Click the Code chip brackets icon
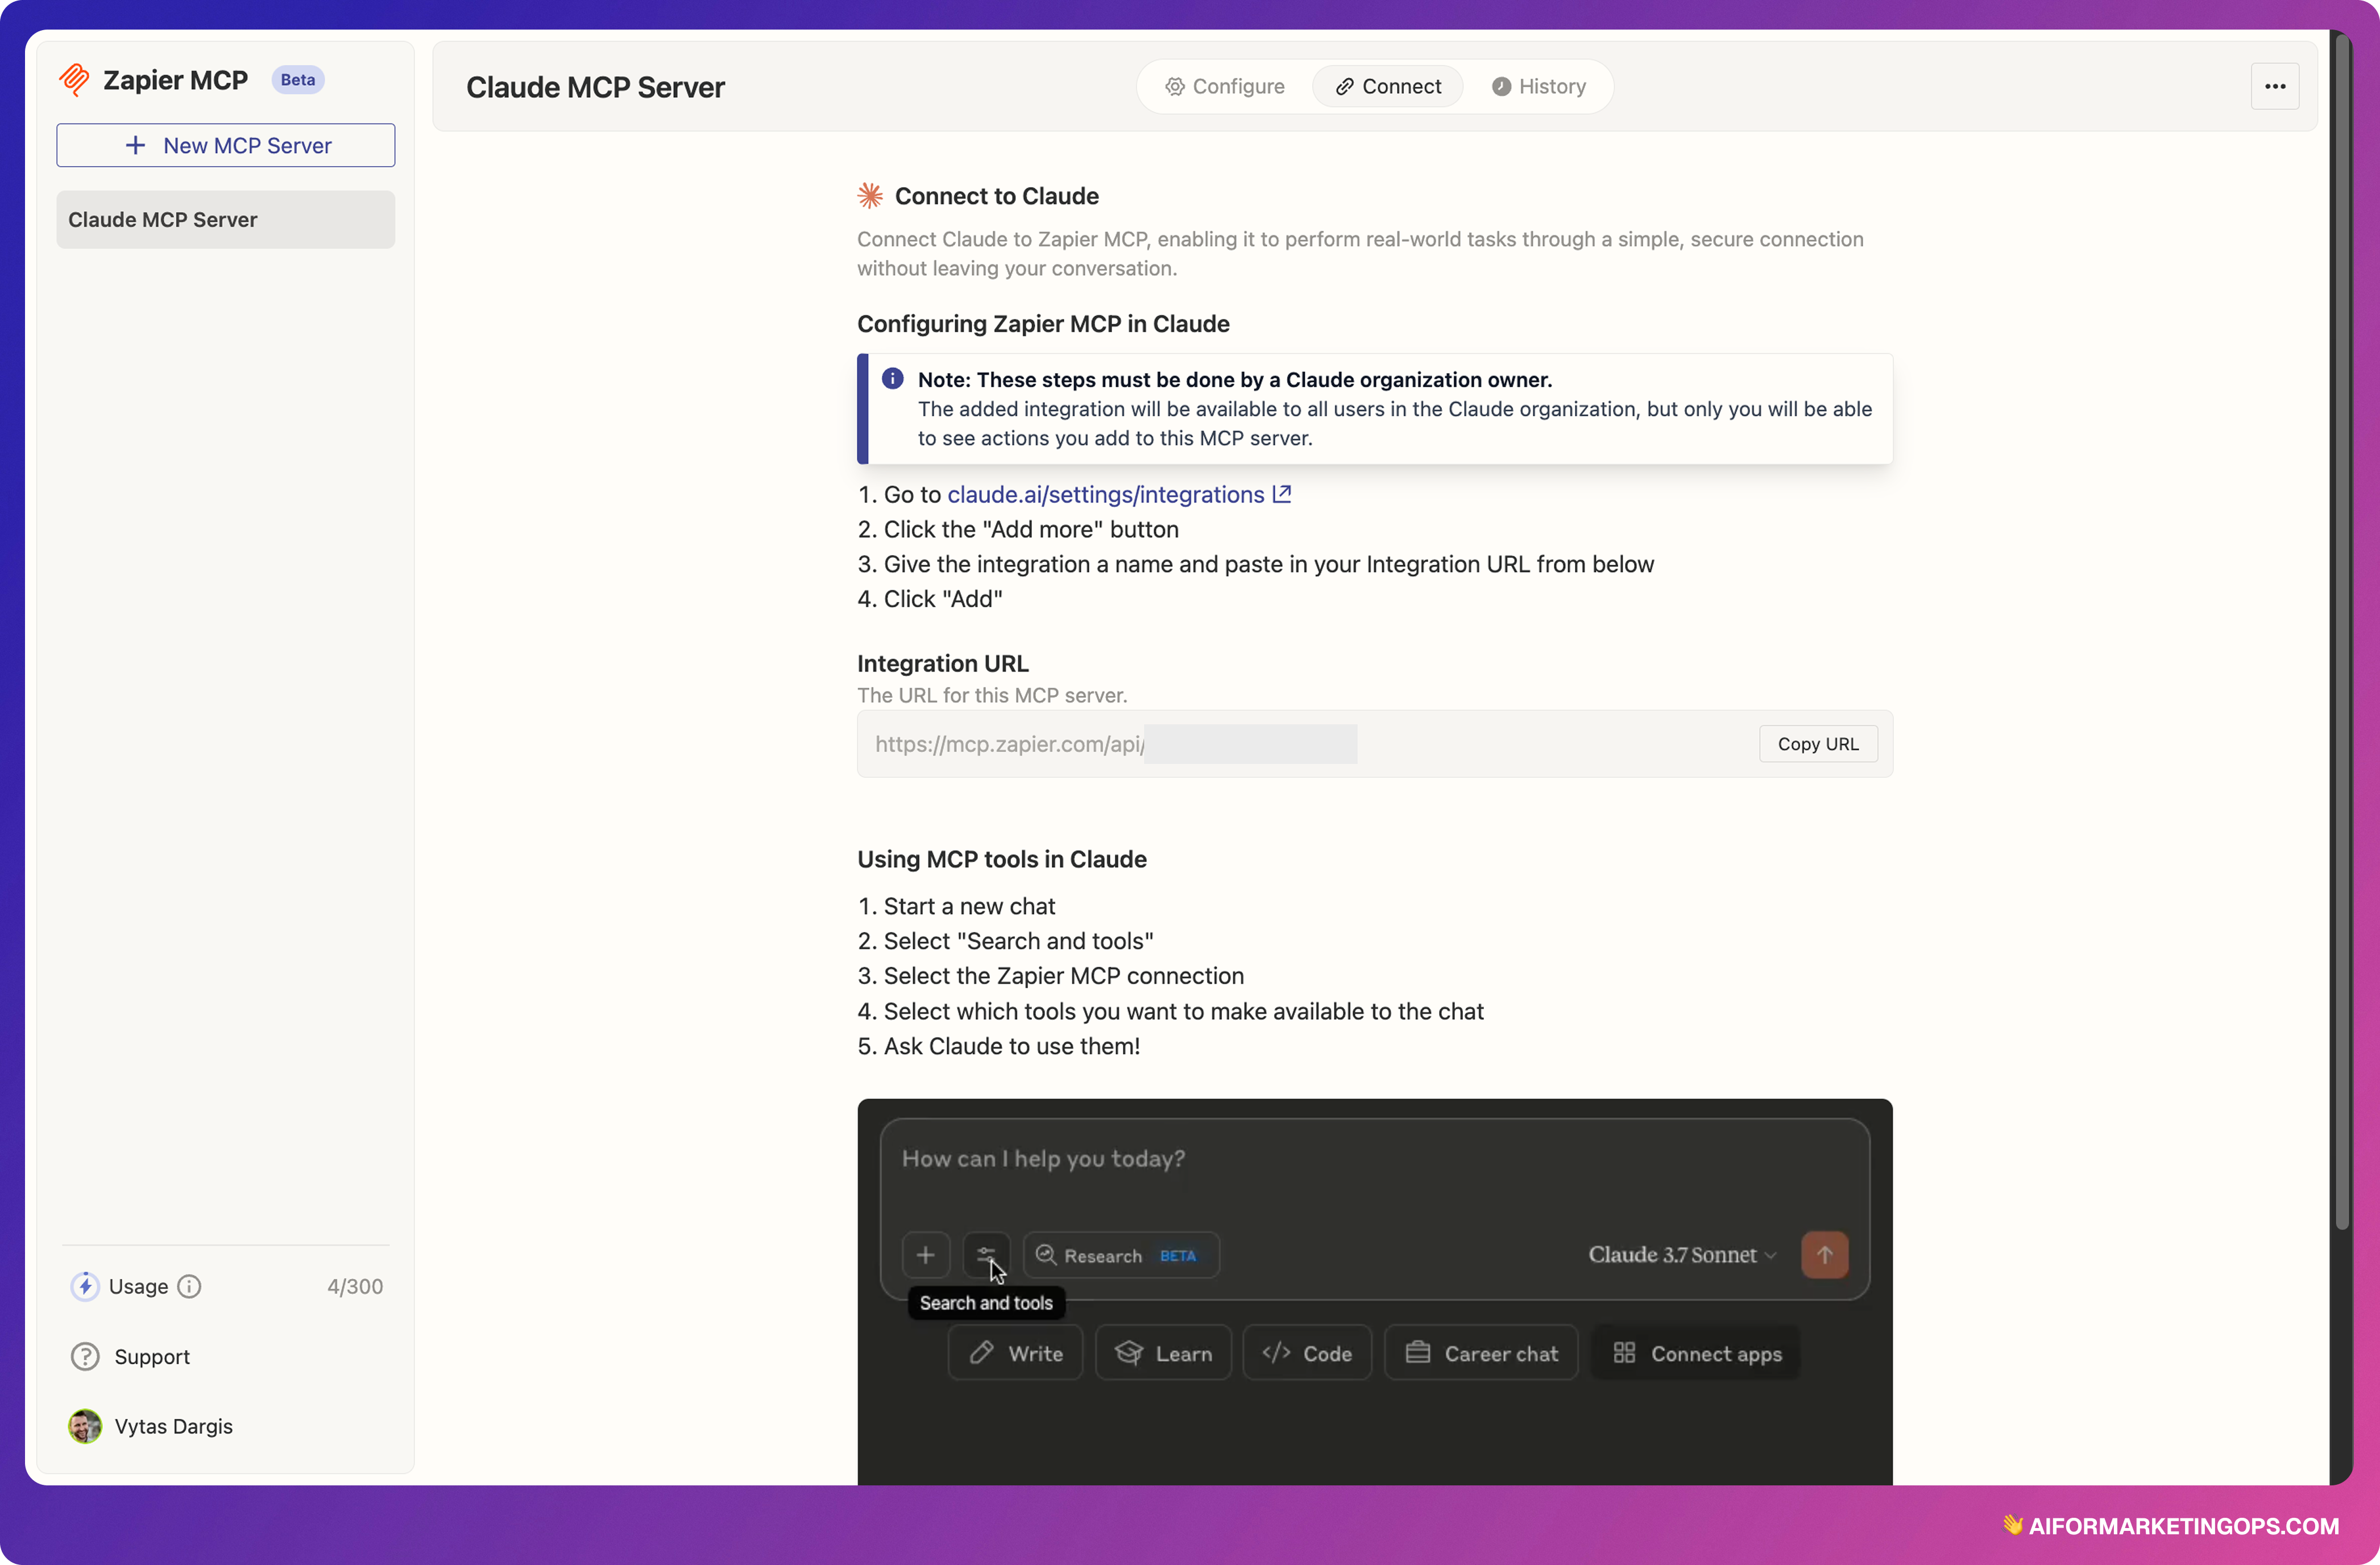The image size is (2380, 1565). click(x=1276, y=1353)
